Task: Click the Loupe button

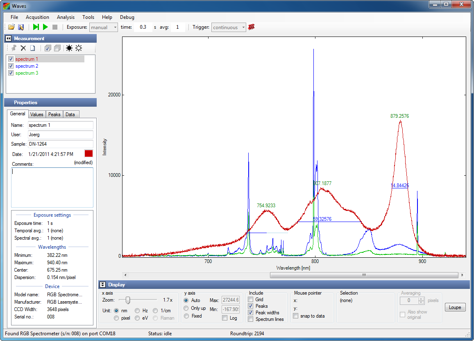Action: pos(455,307)
